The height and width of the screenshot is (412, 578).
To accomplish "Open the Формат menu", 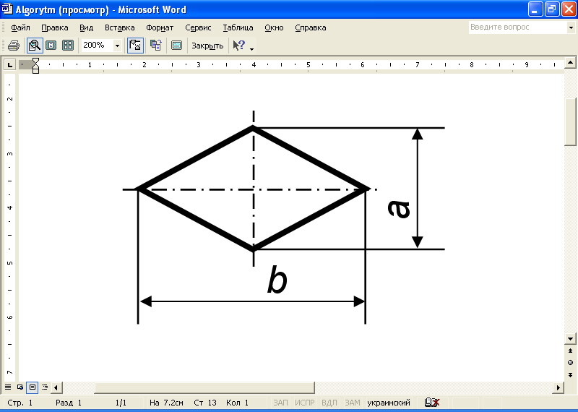I will click(x=160, y=27).
